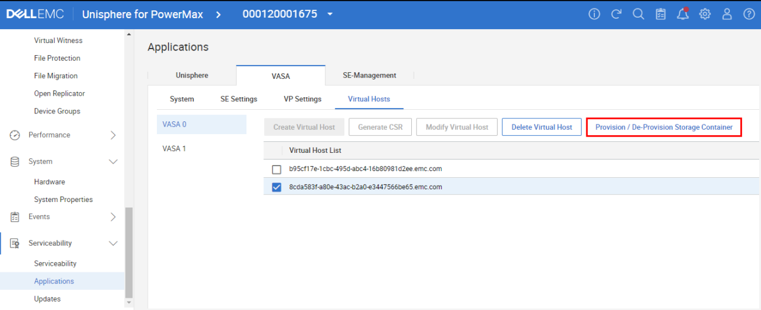Screen dimensions: 761x310
Task: Click the refresh icon in the top bar
Action: pos(616,15)
